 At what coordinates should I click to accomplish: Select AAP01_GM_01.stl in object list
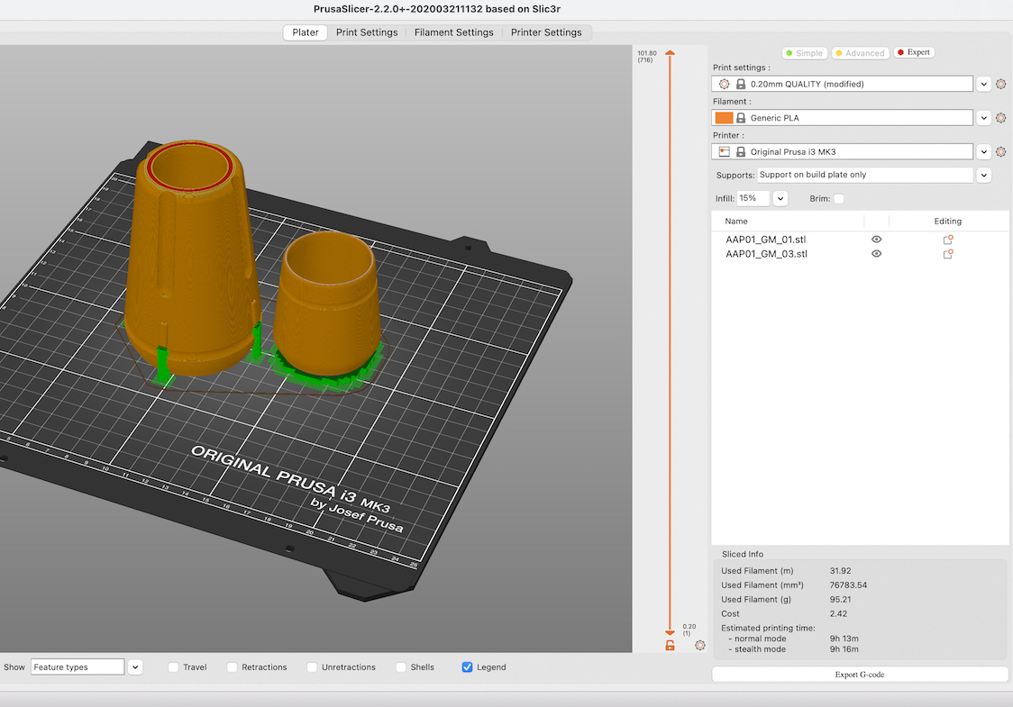point(765,240)
